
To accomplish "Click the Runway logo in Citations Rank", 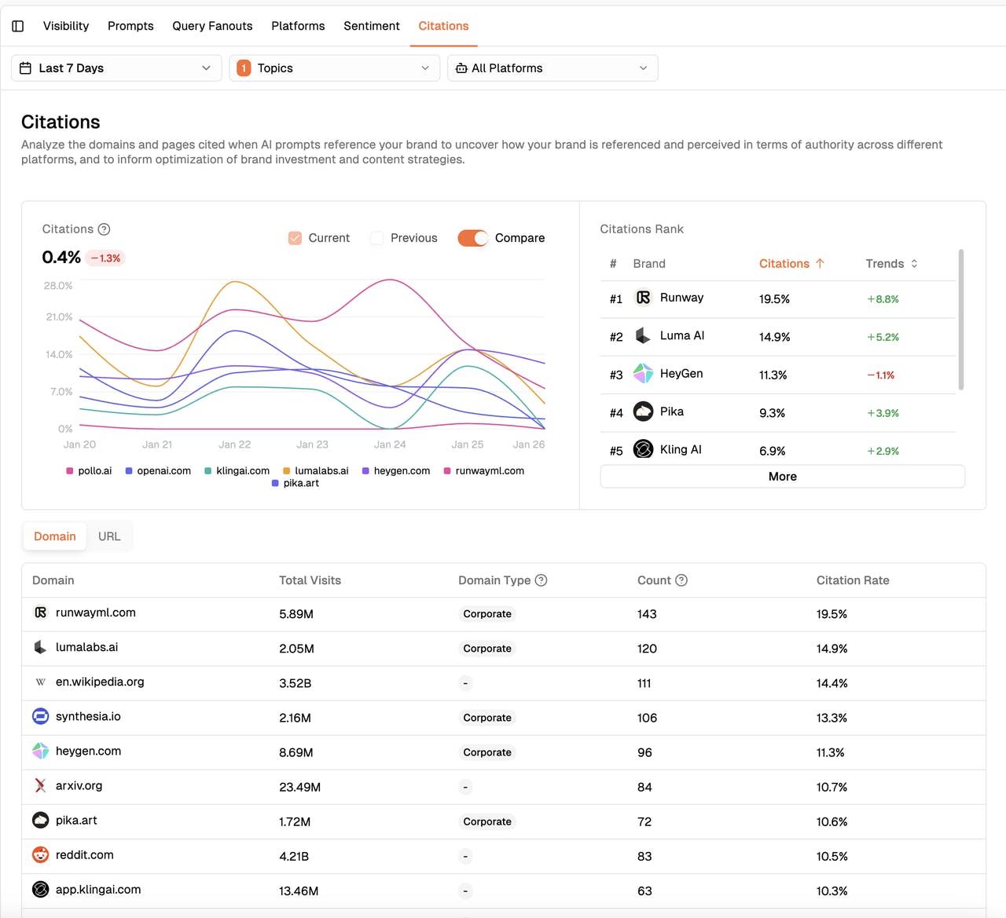I will tap(643, 298).
